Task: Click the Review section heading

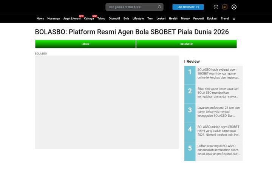Action: click(x=193, y=62)
